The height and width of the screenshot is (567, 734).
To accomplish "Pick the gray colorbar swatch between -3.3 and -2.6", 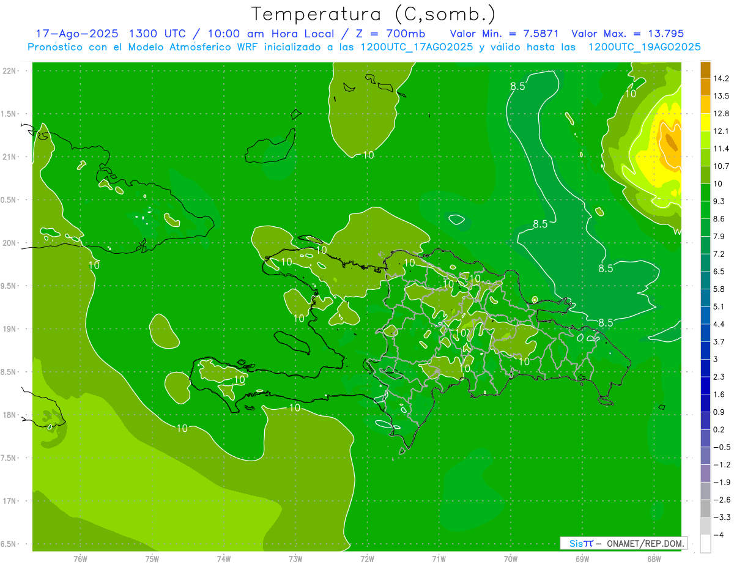I will (x=705, y=508).
